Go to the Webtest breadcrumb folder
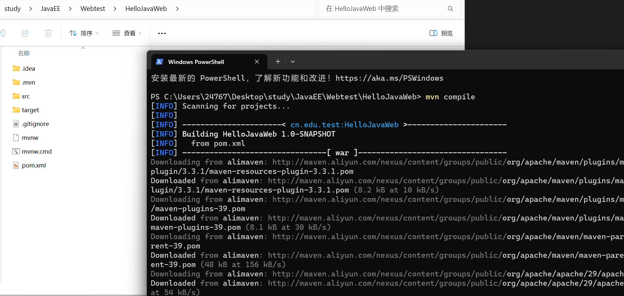 [x=93, y=9]
